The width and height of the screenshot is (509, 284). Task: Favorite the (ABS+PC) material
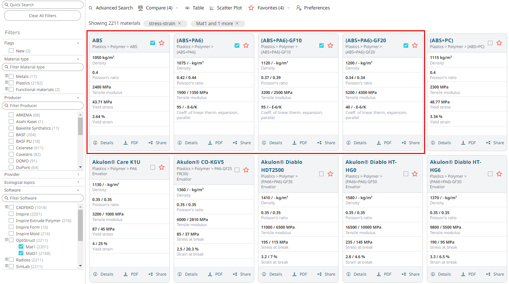tap(499, 43)
